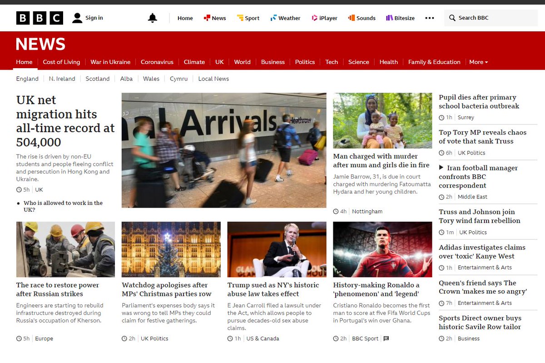Open N. Ireland regional news
The image size is (545, 363).
tap(62, 79)
